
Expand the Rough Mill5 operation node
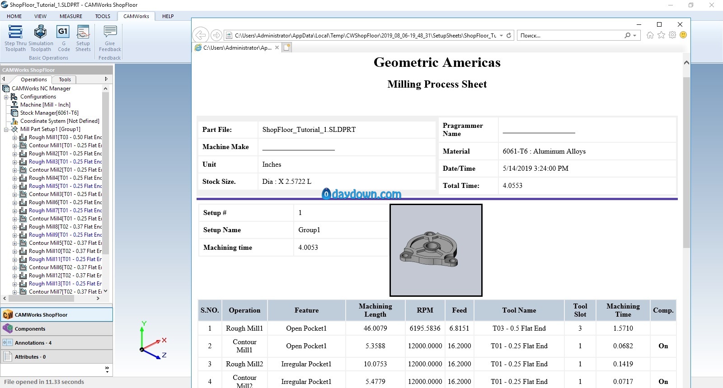14,187
